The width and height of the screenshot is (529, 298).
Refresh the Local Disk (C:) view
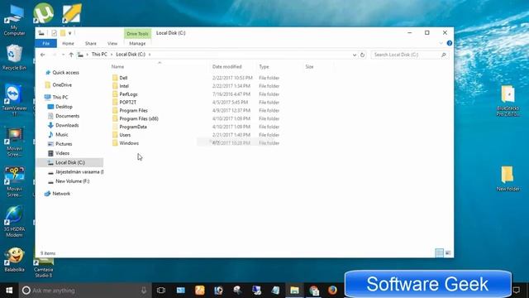[362, 55]
